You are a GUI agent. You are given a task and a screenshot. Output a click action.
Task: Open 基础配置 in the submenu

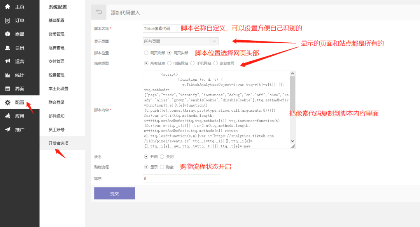(56, 20)
